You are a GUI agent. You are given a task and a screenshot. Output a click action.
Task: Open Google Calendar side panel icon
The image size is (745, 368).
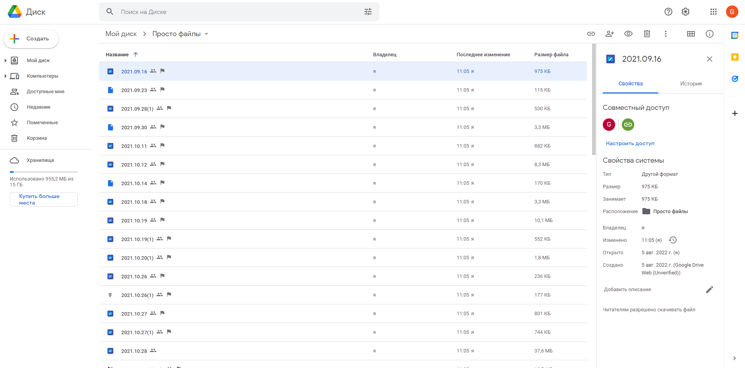tap(735, 35)
